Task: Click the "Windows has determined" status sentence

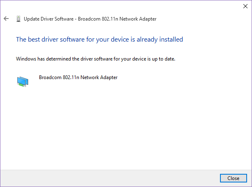Action: [96, 59]
